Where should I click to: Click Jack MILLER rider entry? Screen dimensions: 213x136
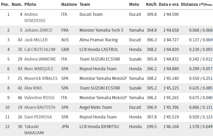pyautogui.click(x=36, y=40)
